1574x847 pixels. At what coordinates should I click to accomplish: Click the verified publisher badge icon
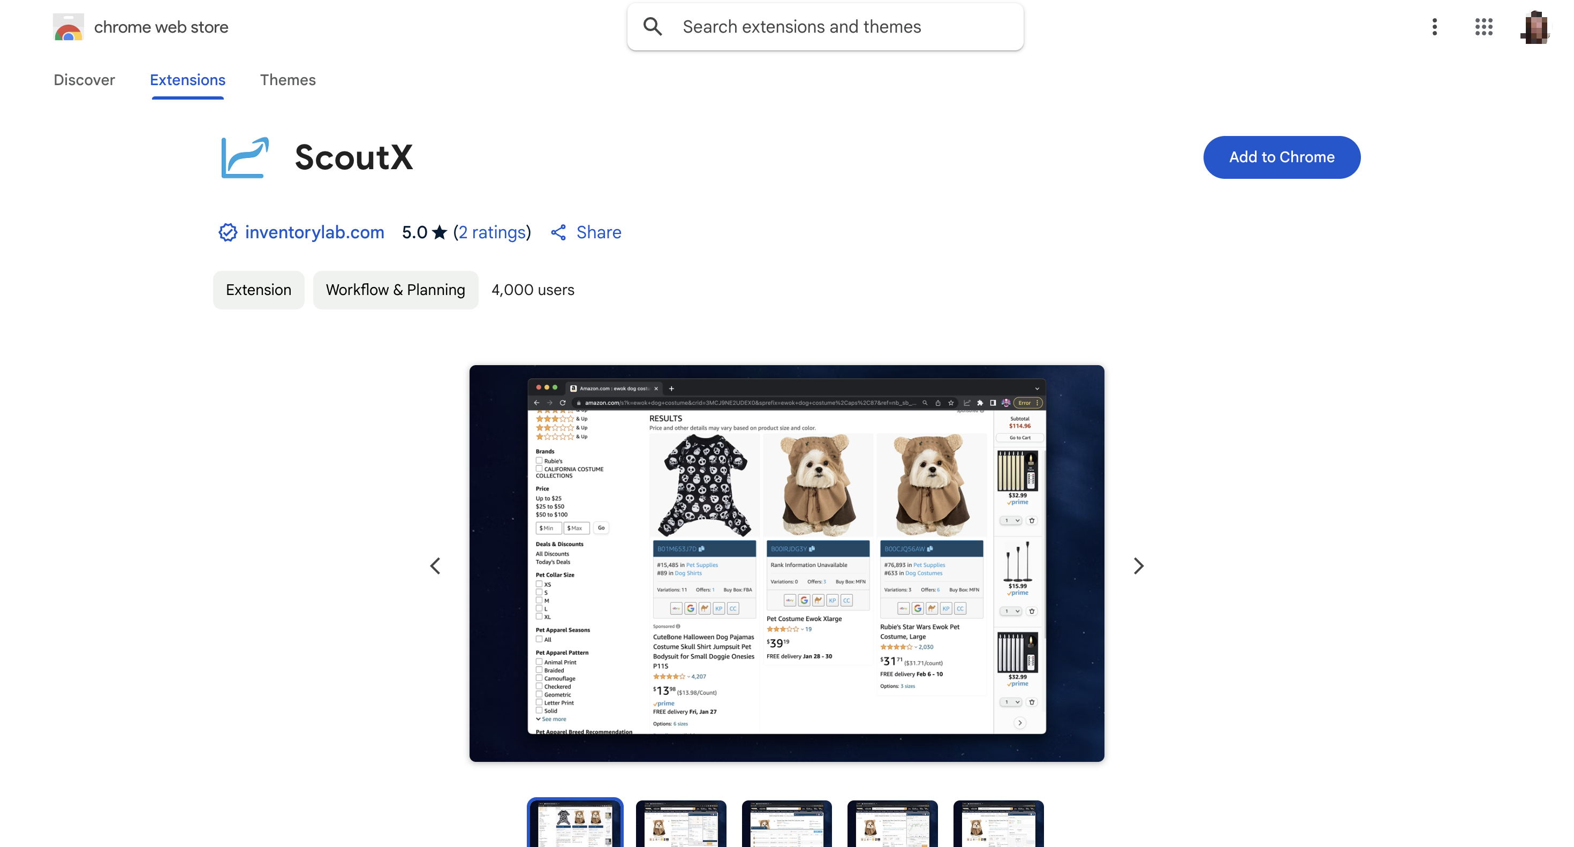(228, 232)
